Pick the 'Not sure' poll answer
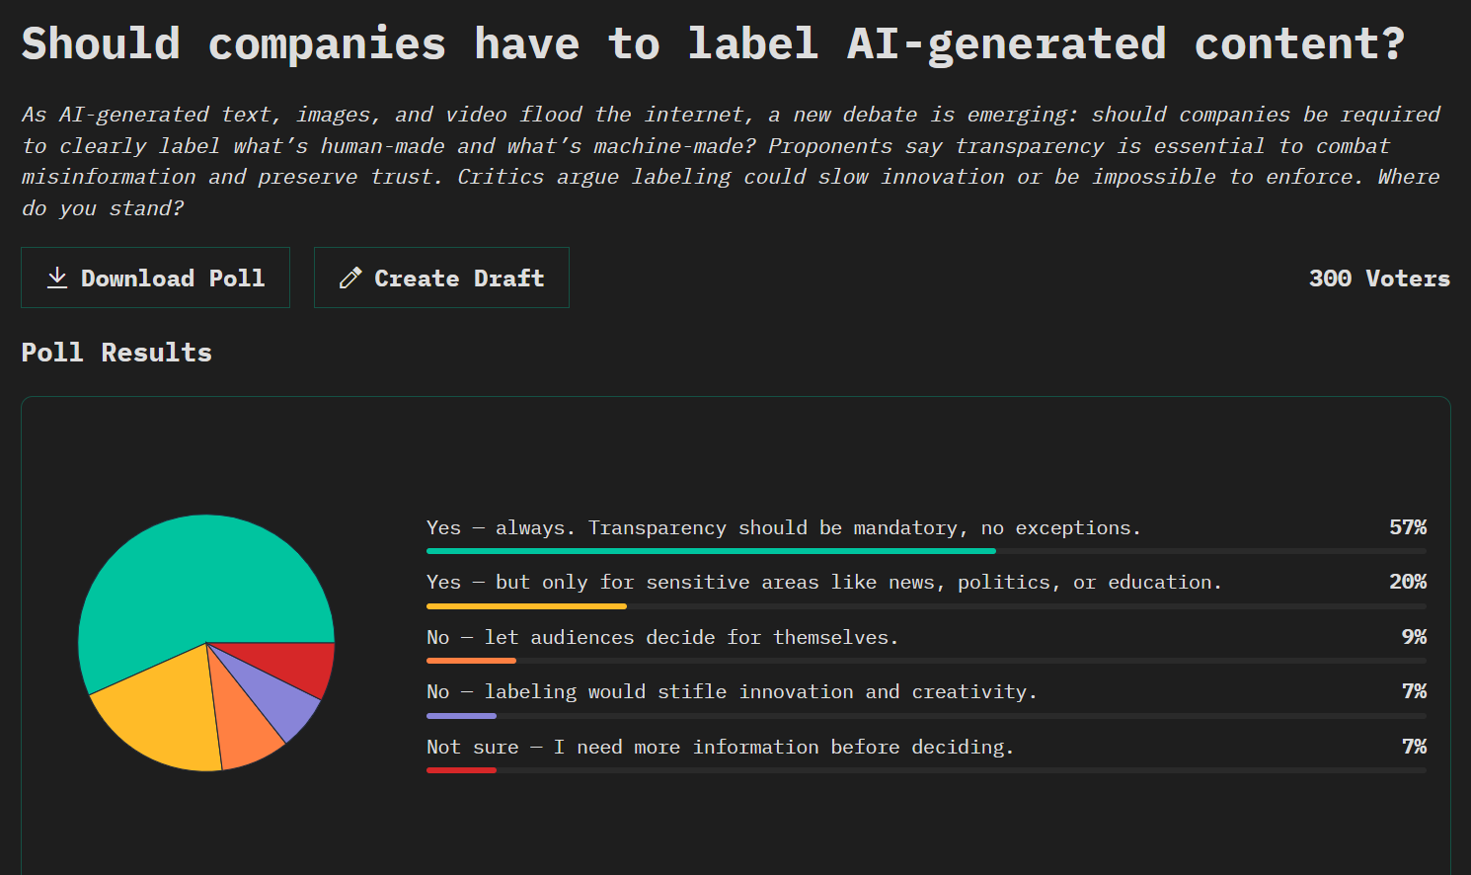This screenshot has height=875, width=1471. (x=721, y=747)
